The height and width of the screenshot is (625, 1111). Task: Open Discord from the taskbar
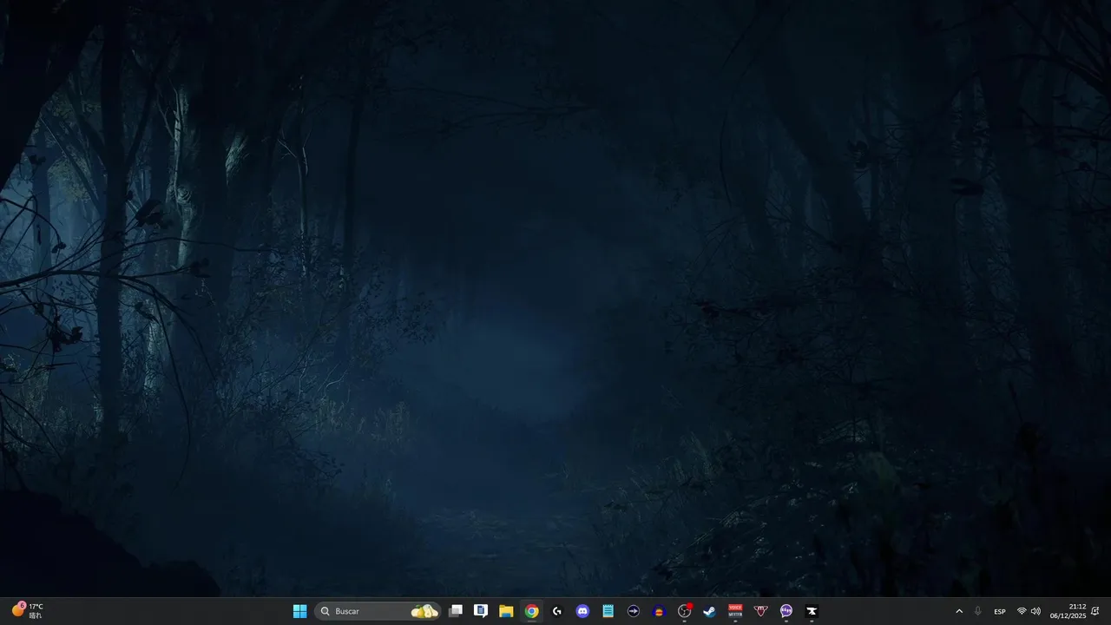[x=583, y=611]
